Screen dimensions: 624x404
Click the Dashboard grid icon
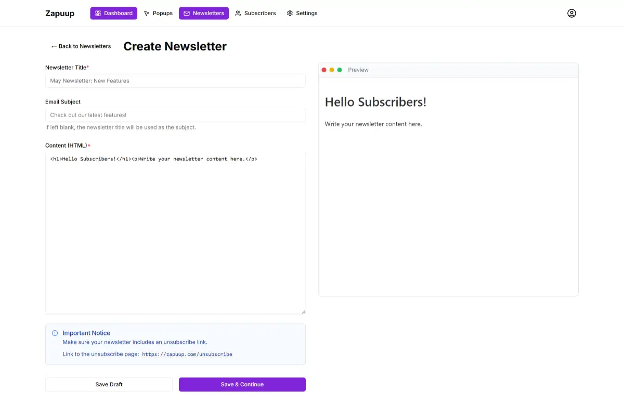click(x=98, y=13)
